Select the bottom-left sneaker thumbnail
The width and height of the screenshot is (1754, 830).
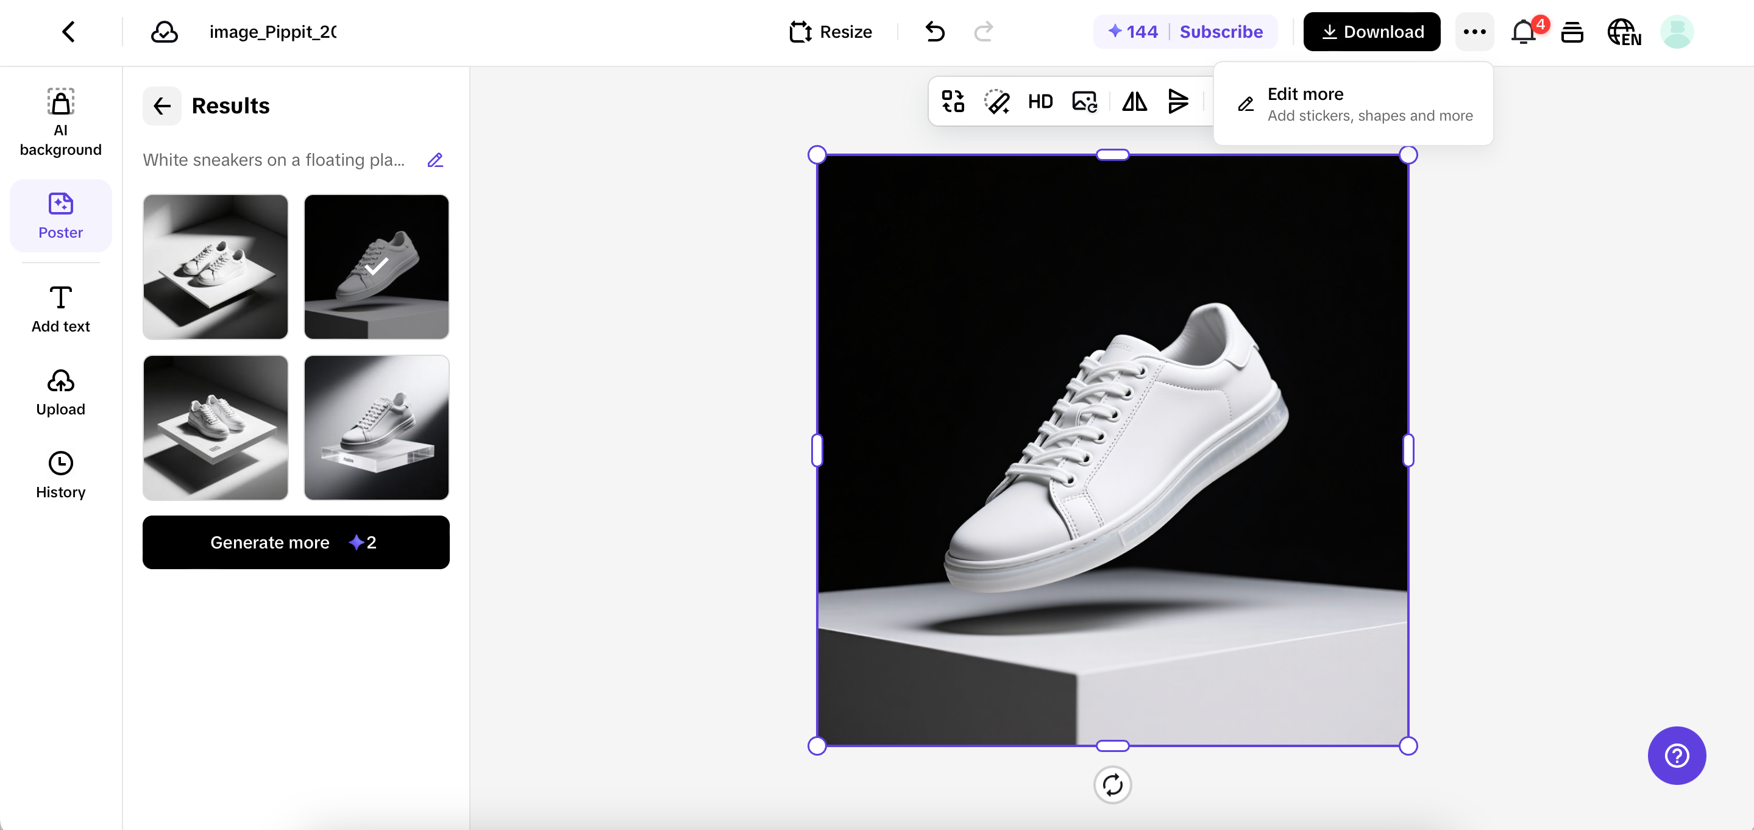(x=215, y=428)
